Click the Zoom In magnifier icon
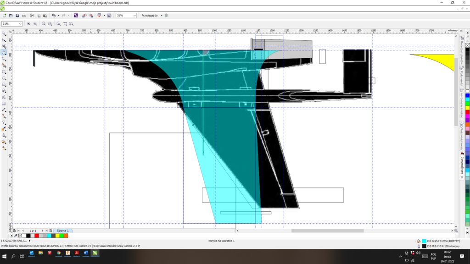 (x=28, y=24)
